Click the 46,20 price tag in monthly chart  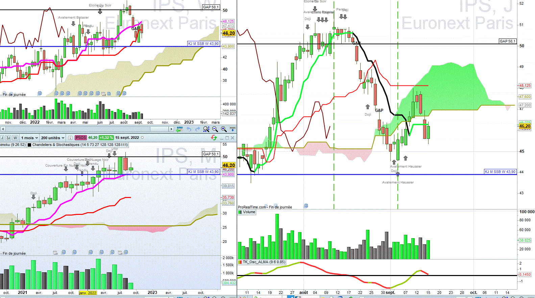228,165
